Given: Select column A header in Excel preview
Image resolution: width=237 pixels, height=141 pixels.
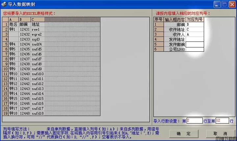Looking at the screenshot, I should pos(13,19).
